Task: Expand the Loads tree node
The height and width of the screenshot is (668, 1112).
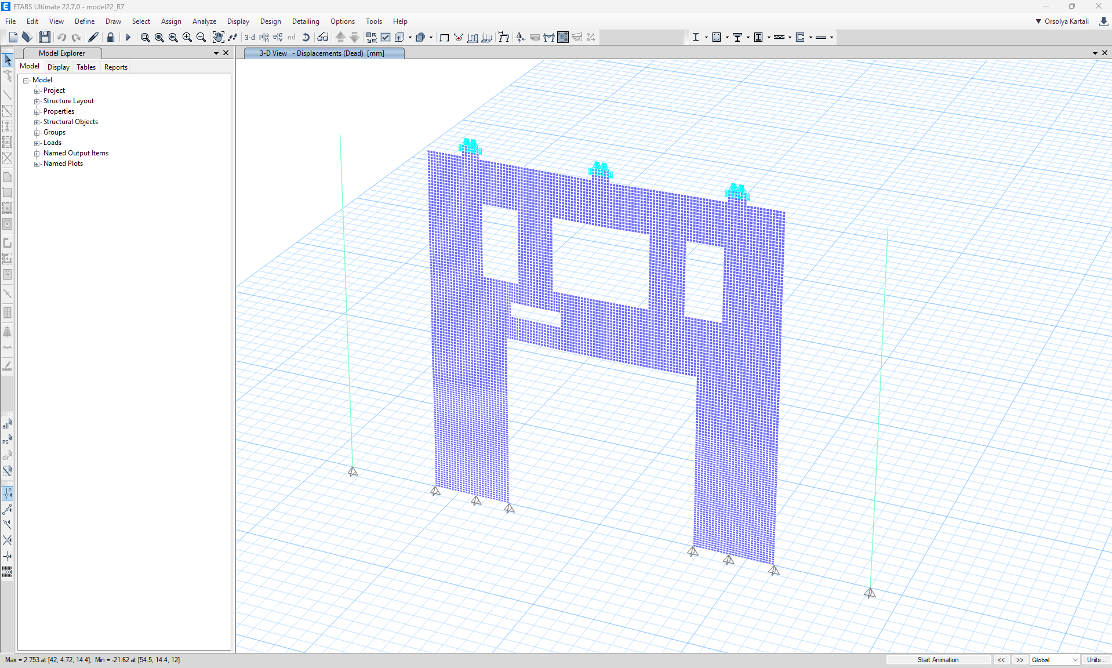Action: point(37,143)
